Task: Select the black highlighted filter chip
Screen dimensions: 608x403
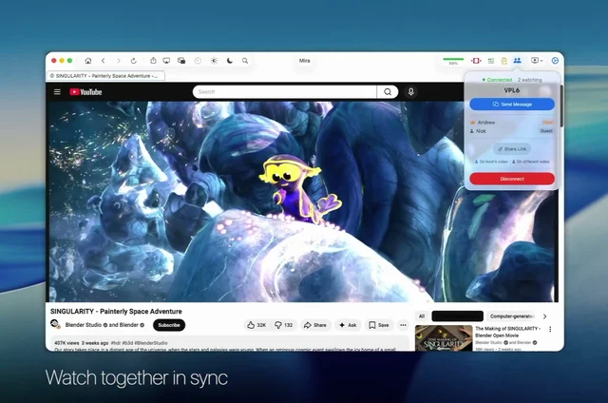Action: 458,317
